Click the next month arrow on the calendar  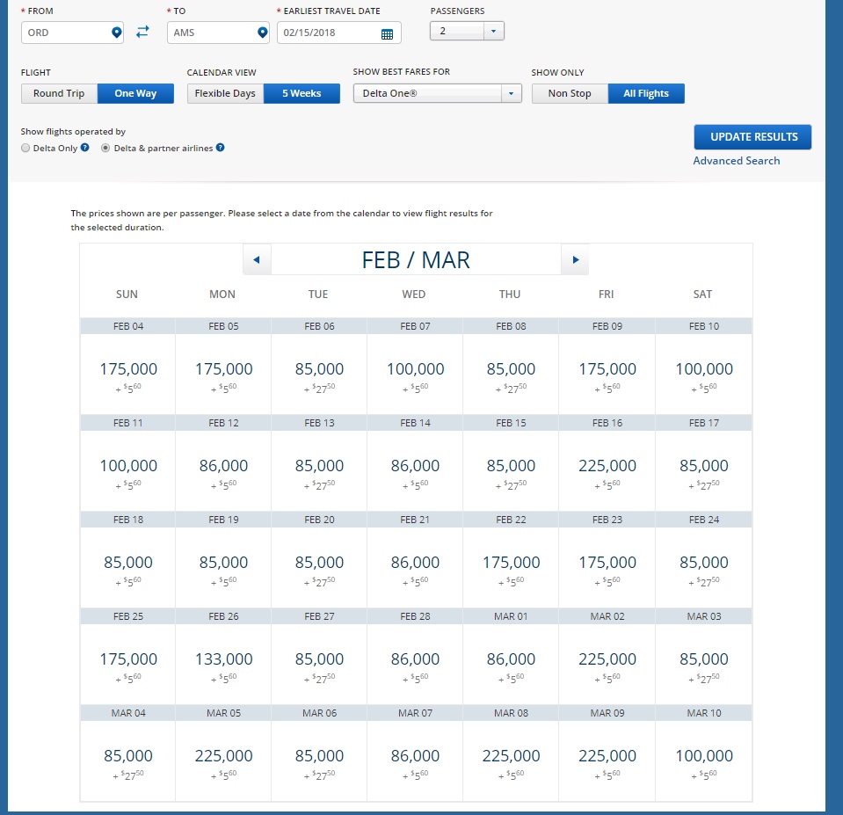tap(575, 258)
